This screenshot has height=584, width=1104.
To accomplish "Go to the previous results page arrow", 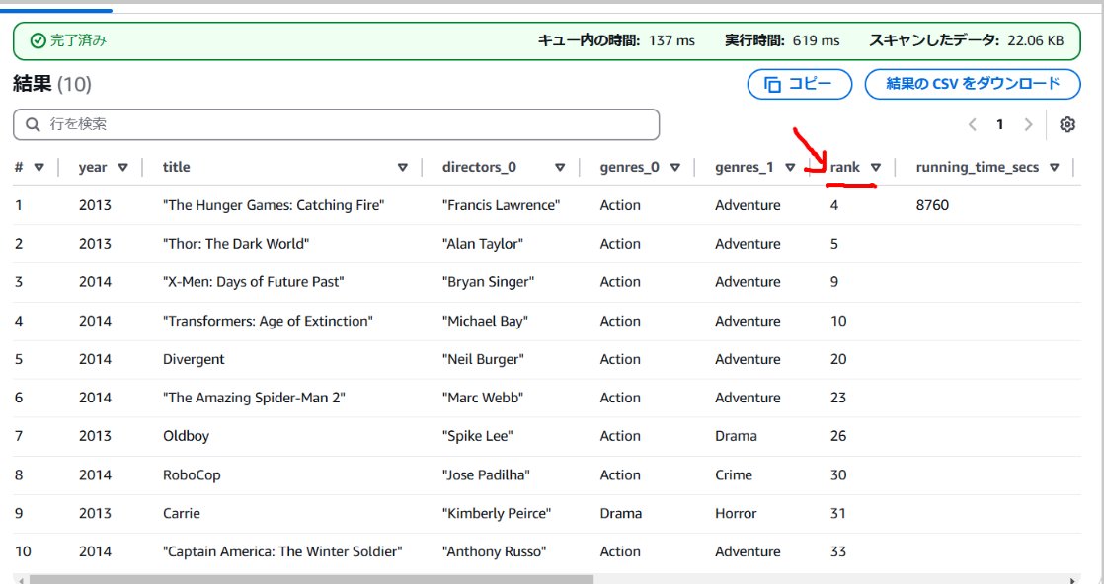I will (973, 124).
